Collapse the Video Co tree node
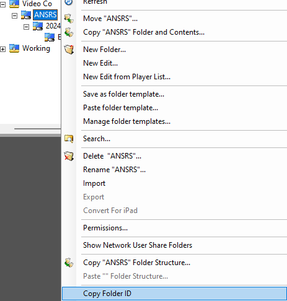 coord(3,4)
